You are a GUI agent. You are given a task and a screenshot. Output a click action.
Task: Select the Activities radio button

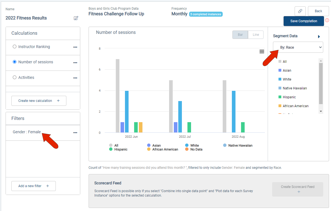[14, 77]
